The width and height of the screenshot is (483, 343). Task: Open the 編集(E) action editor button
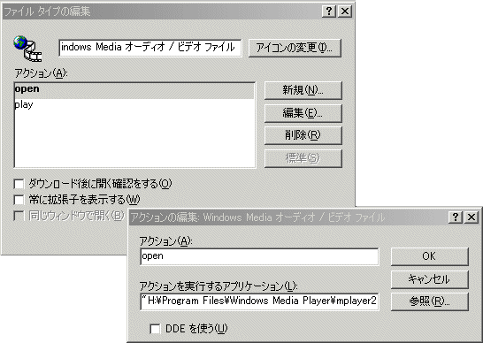click(x=303, y=113)
